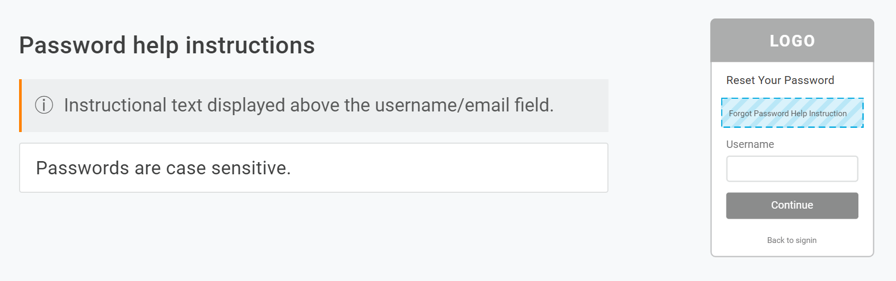Click the word "instructions" in the page heading
The image size is (896, 281).
(250, 45)
